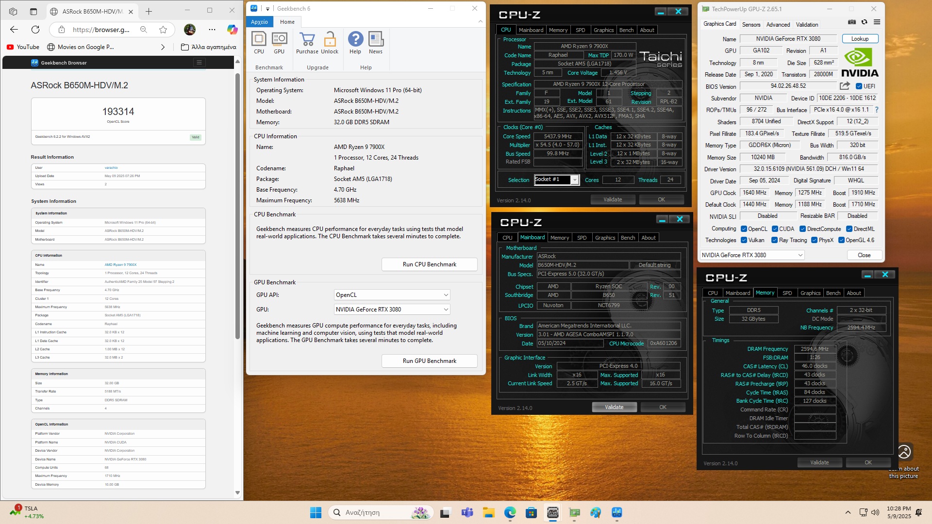Toggle the OpenGL 4.6 checkbox
The height and width of the screenshot is (524, 932).
[841, 240]
